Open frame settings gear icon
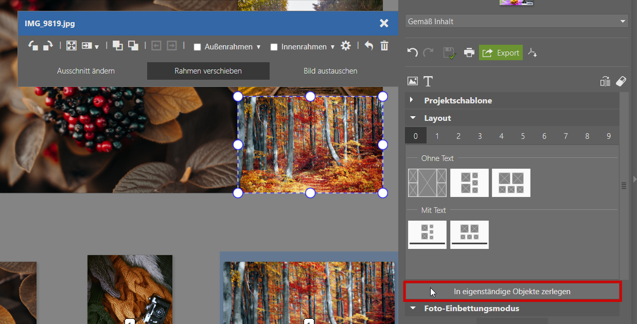 (x=346, y=46)
